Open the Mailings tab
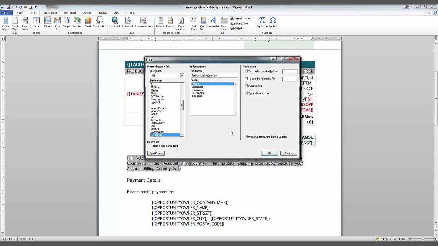This screenshot has width=438, height=246. [87, 13]
